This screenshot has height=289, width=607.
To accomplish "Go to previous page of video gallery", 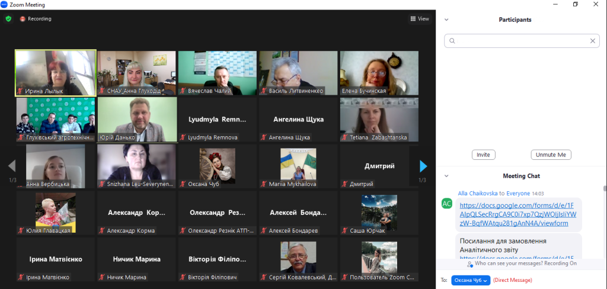I will [x=11, y=166].
